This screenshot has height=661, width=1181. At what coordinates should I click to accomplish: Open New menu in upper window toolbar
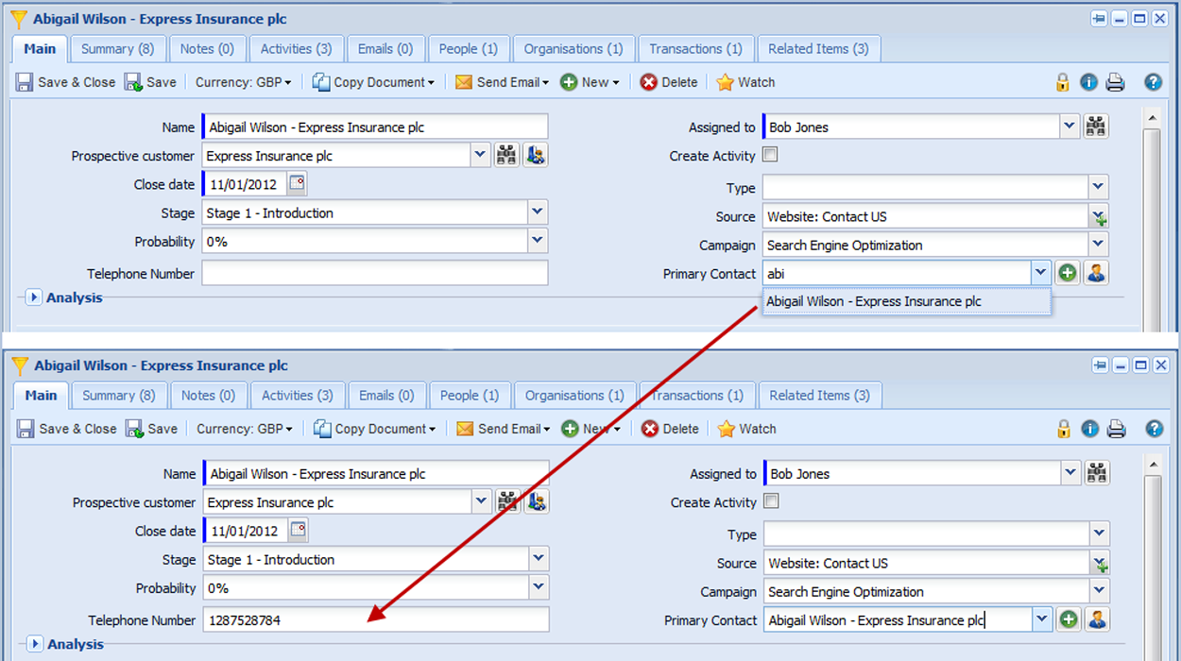coord(590,82)
